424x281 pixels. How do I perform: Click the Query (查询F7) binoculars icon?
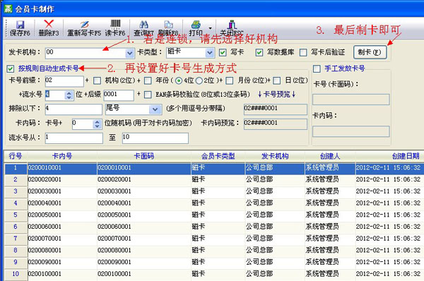[x=143, y=25]
